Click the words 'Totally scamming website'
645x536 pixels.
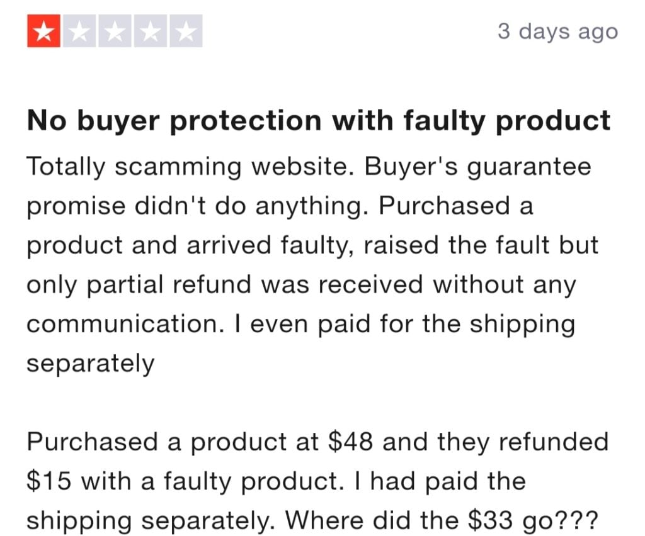[x=190, y=167]
